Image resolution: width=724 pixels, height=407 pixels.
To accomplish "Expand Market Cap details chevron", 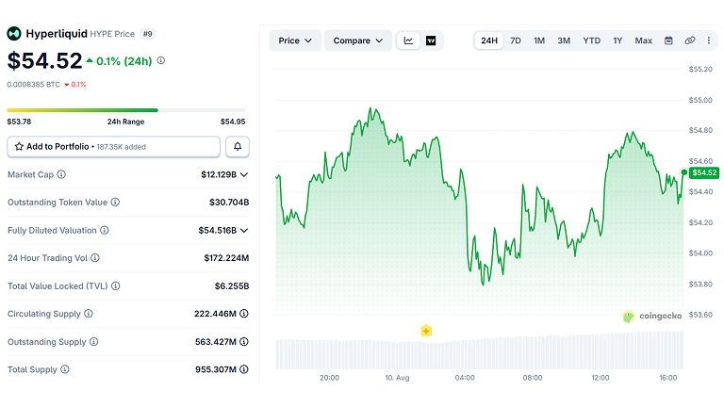I will [x=244, y=175].
